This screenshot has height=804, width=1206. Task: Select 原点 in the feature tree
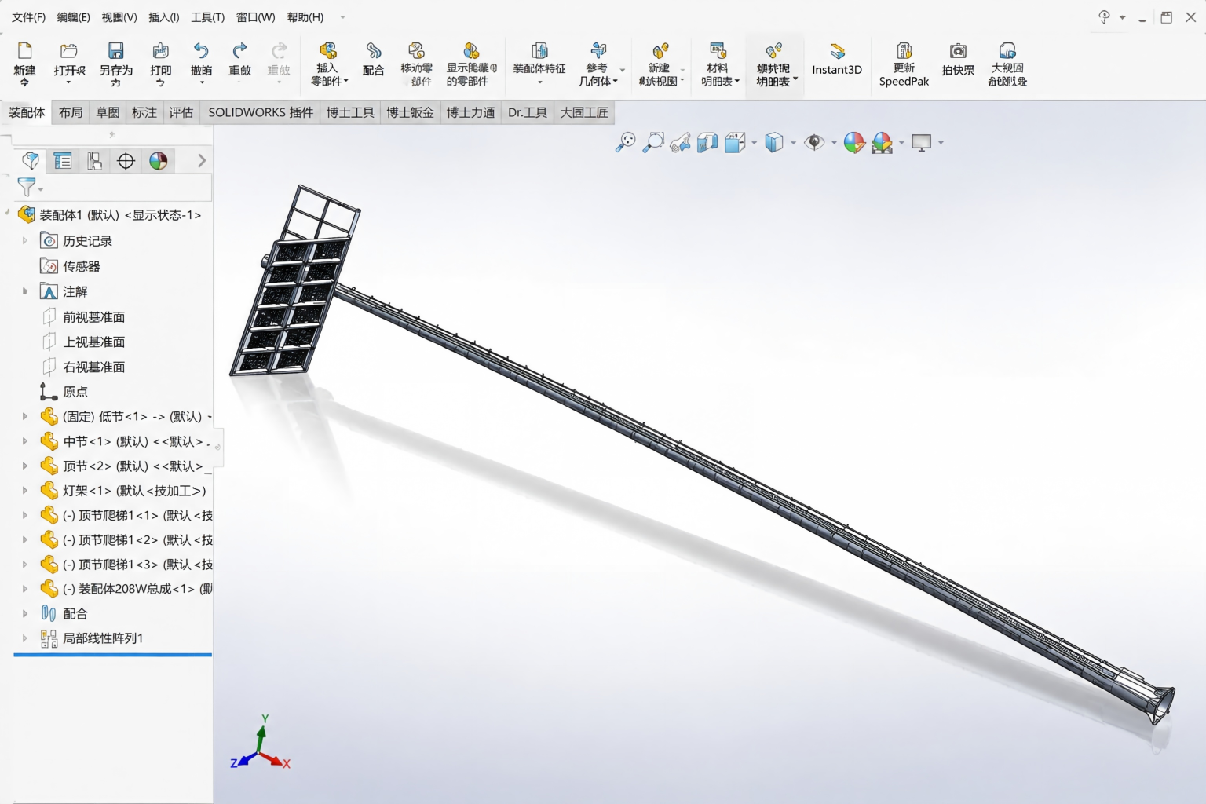pyautogui.click(x=75, y=391)
